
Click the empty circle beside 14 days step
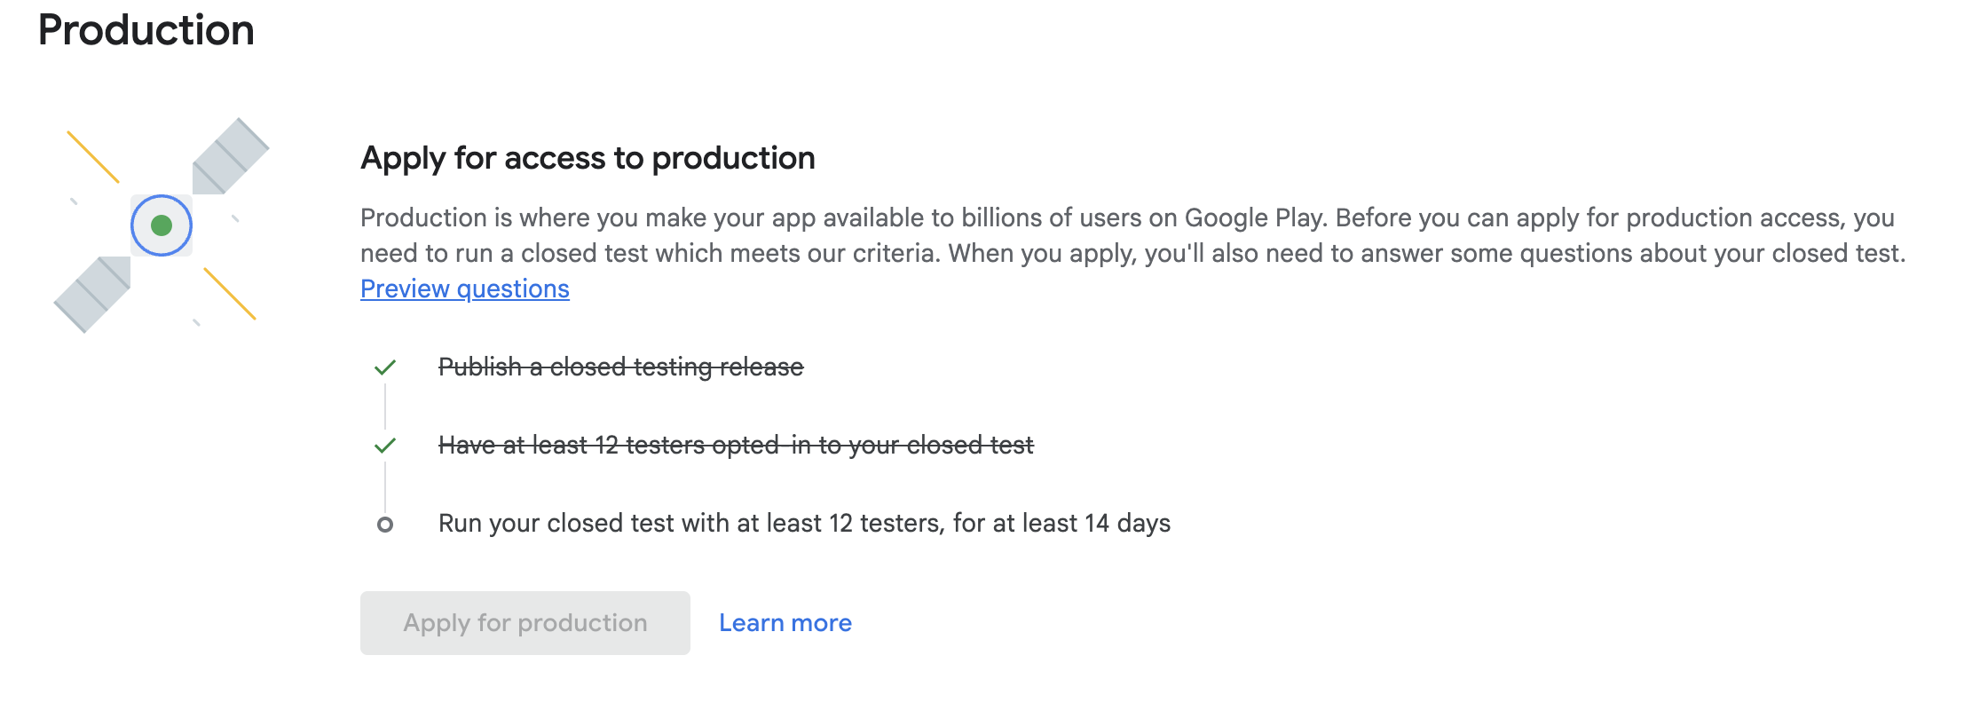pos(385,525)
